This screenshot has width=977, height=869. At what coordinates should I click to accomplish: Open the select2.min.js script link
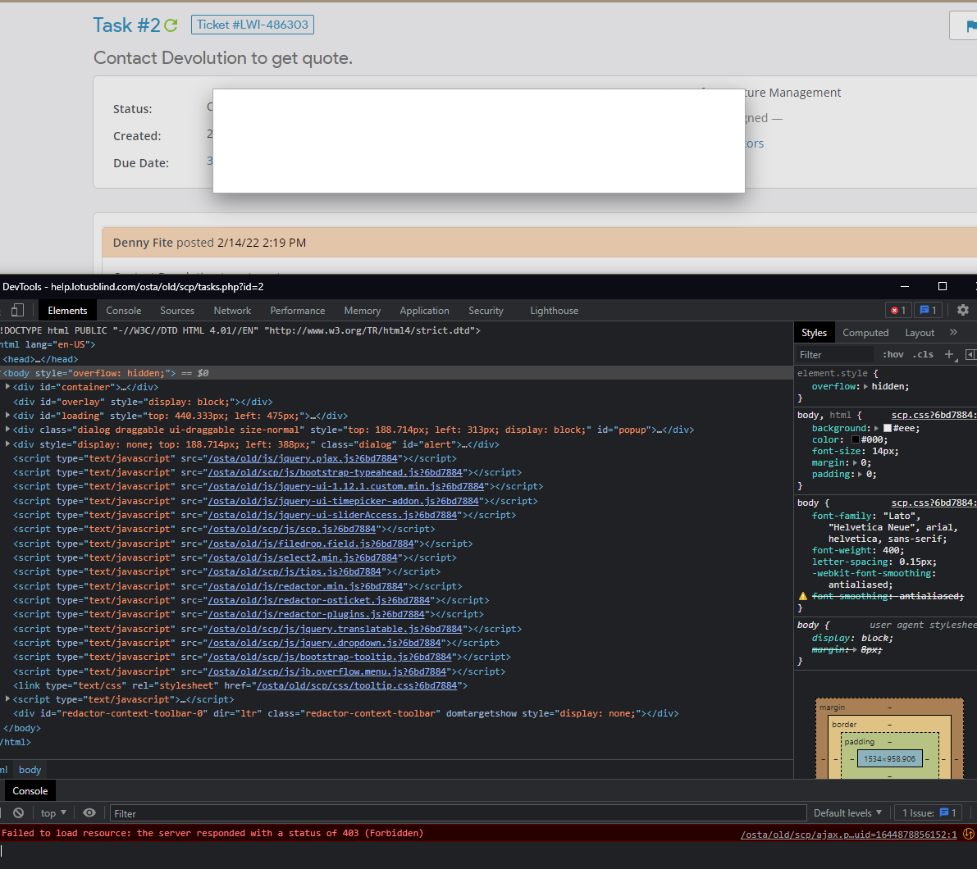303,557
